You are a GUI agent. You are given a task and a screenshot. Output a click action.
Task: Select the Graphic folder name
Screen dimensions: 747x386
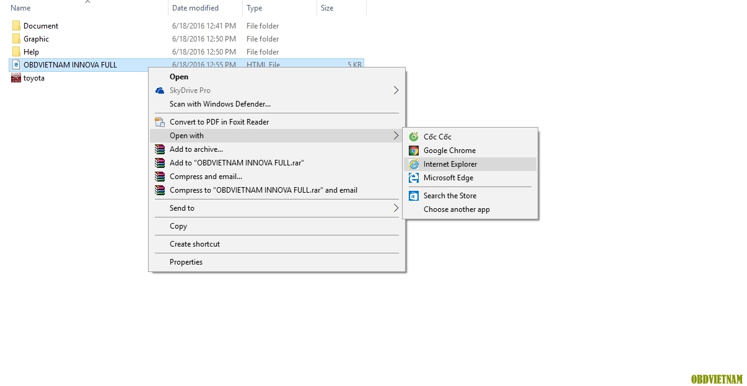click(x=36, y=39)
